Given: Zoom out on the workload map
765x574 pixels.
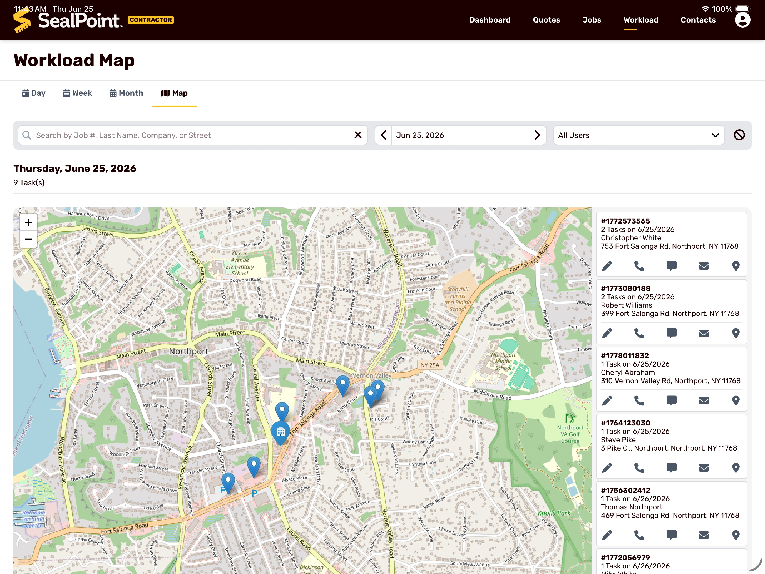Looking at the screenshot, I should point(28,239).
